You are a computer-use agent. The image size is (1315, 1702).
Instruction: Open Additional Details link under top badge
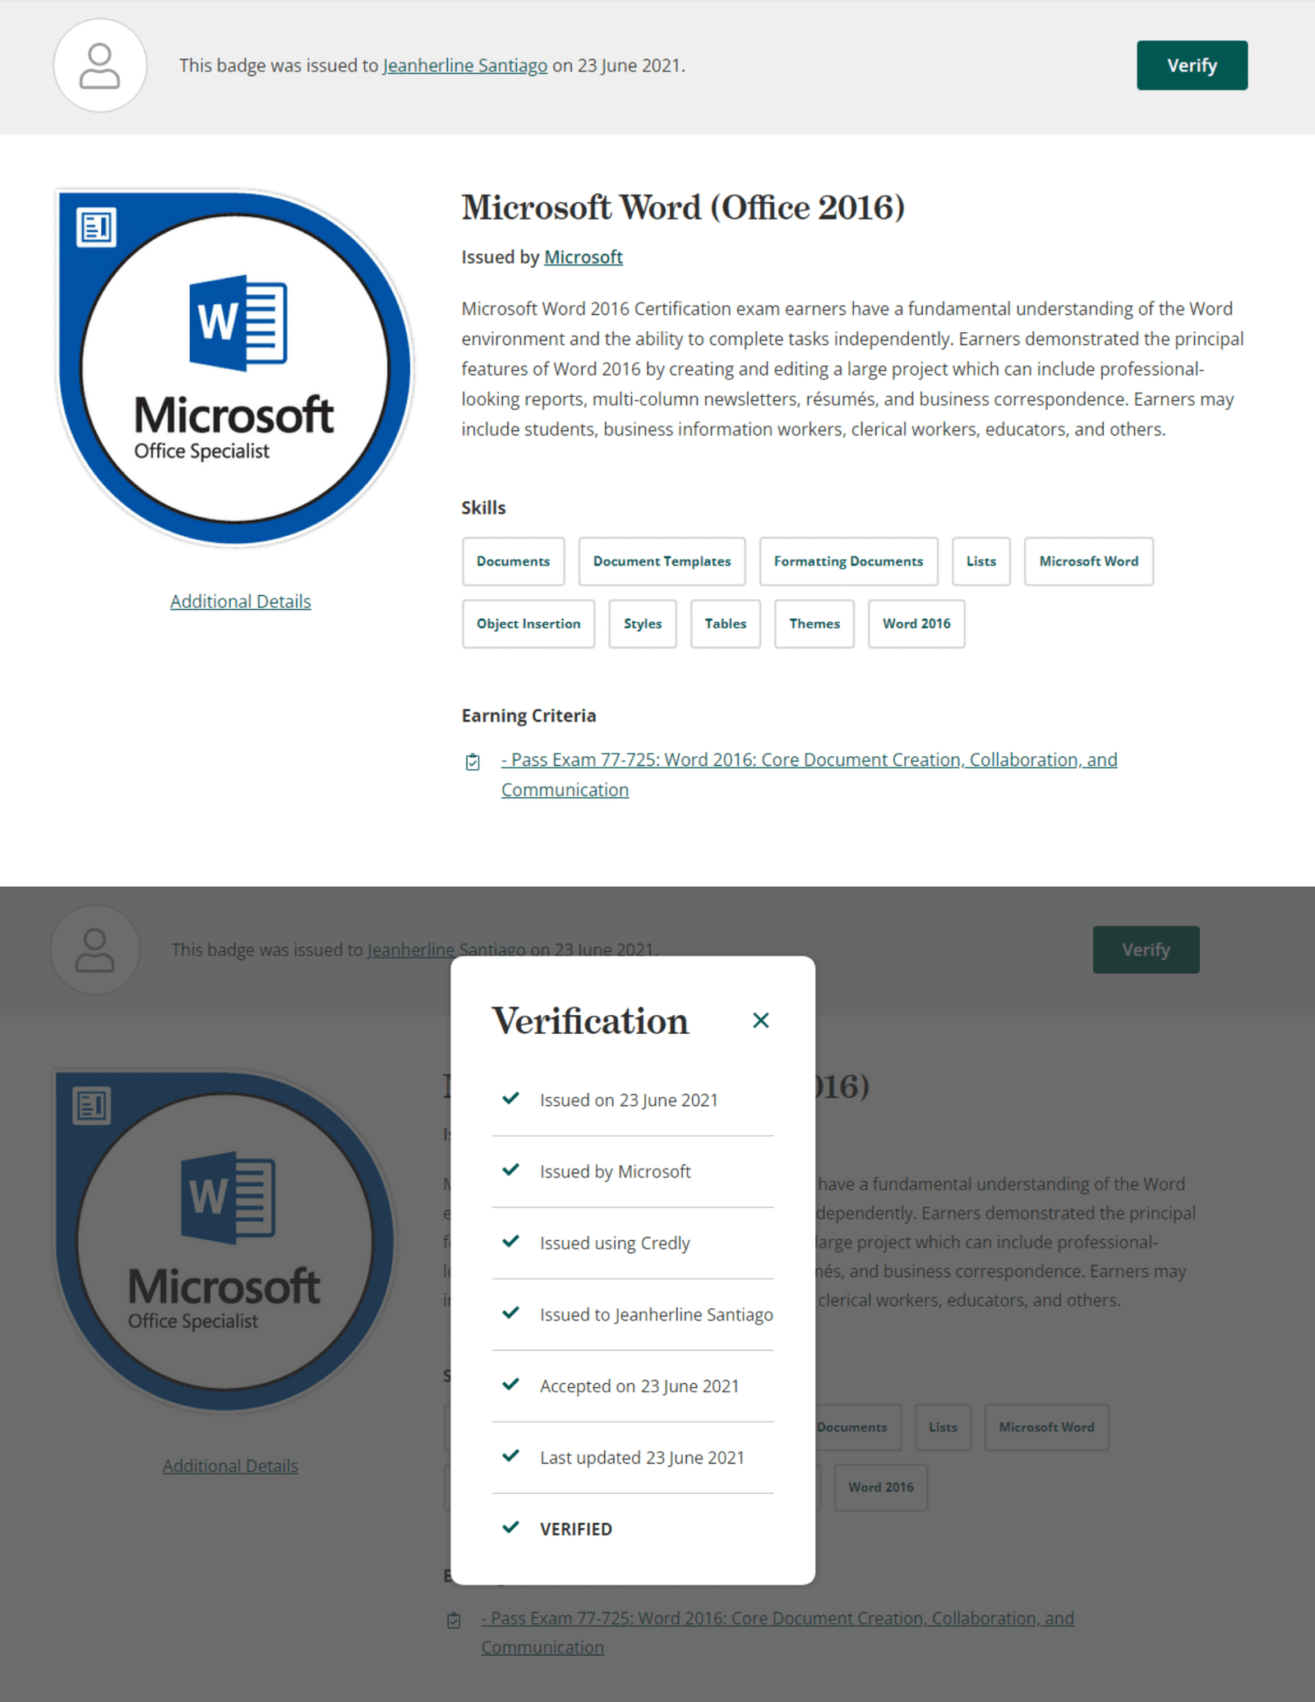click(x=240, y=602)
